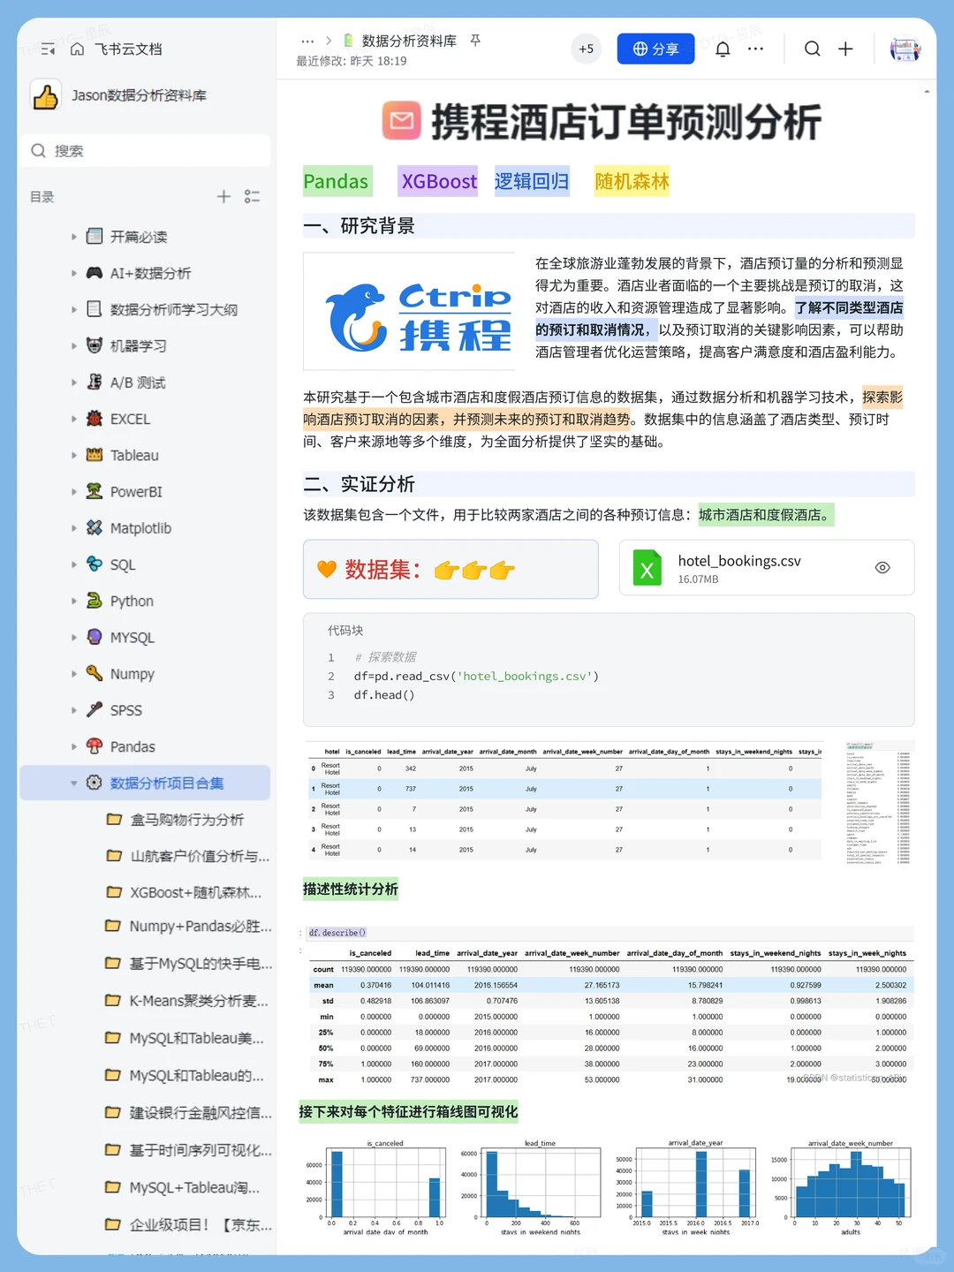Open the Pandas sidebar page
Screen dimensions: 954x1272
pyautogui.click(x=132, y=746)
